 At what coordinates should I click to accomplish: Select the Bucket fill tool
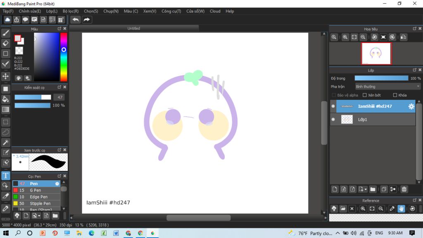(x=5, y=99)
